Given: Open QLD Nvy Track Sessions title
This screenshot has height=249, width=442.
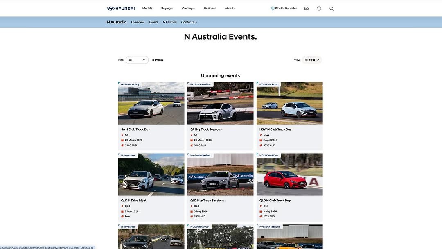Looking at the screenshot, I should coord(207,201).
